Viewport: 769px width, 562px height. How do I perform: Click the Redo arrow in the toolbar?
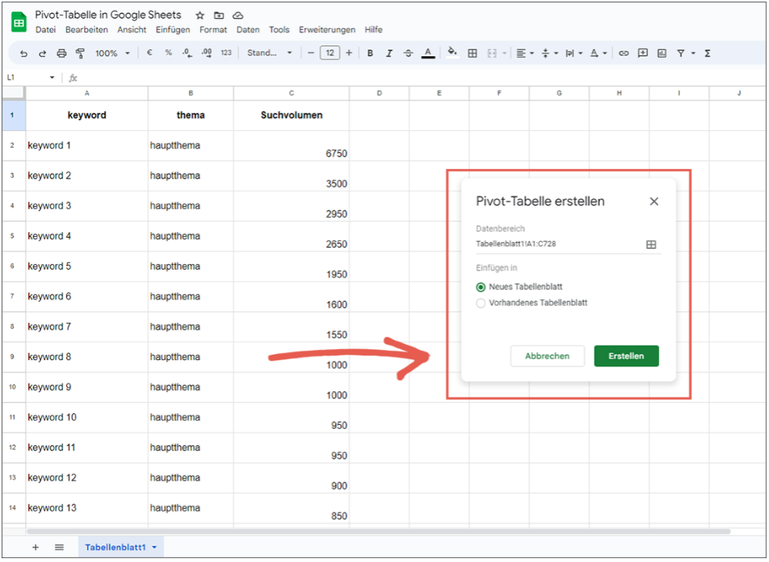click(x=42, y=54)
